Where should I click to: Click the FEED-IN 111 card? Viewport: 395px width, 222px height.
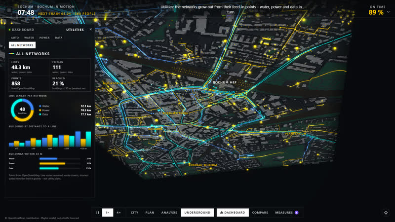(x=70, y=67)
